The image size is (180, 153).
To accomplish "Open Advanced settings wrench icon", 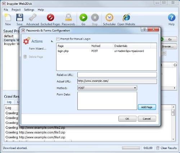I will pyautogui.click(x=32, y=18).
